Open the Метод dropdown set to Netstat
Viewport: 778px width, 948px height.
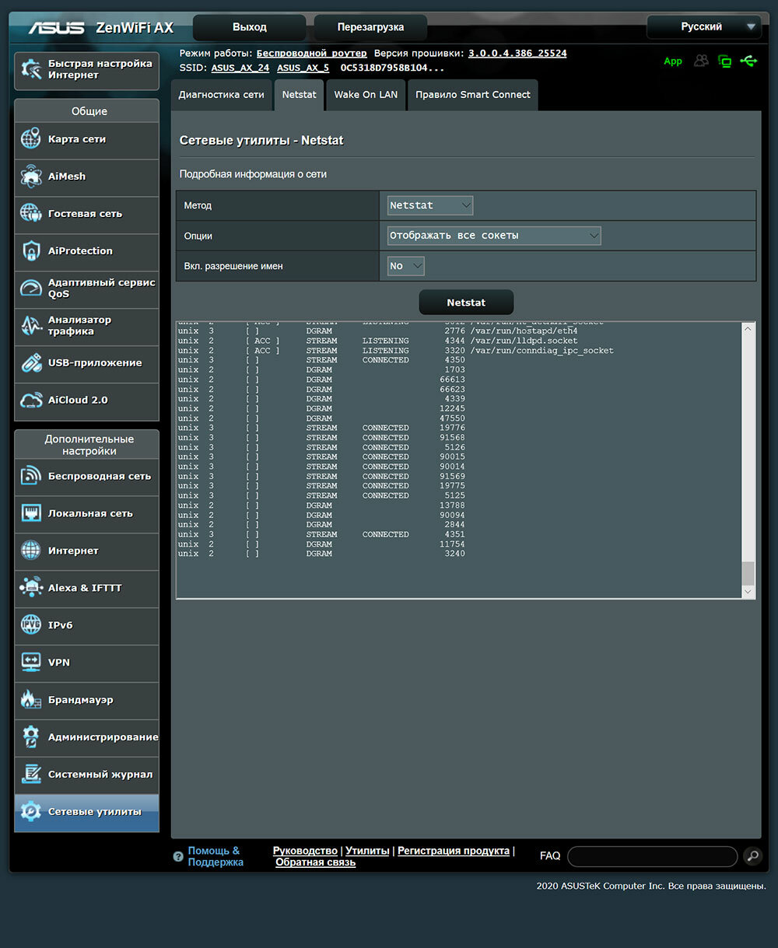click(x=430, y=205)
